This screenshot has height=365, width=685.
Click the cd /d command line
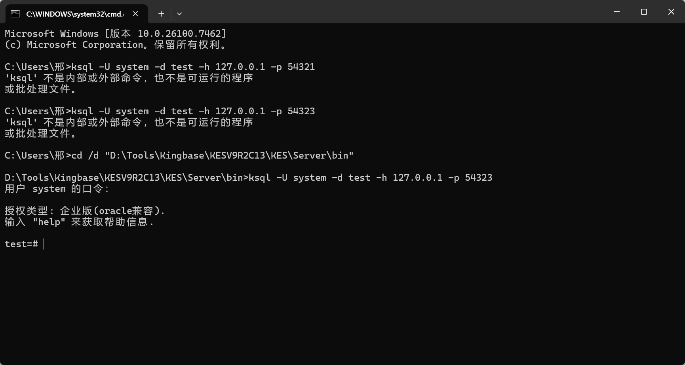click(179, 155)
